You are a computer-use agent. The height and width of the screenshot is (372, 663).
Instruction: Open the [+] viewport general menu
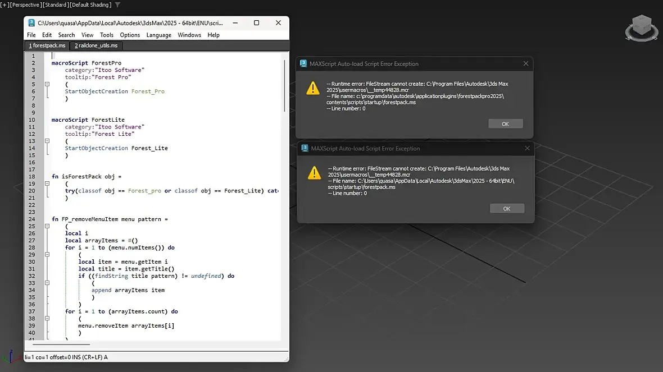(x=4, y=4)
